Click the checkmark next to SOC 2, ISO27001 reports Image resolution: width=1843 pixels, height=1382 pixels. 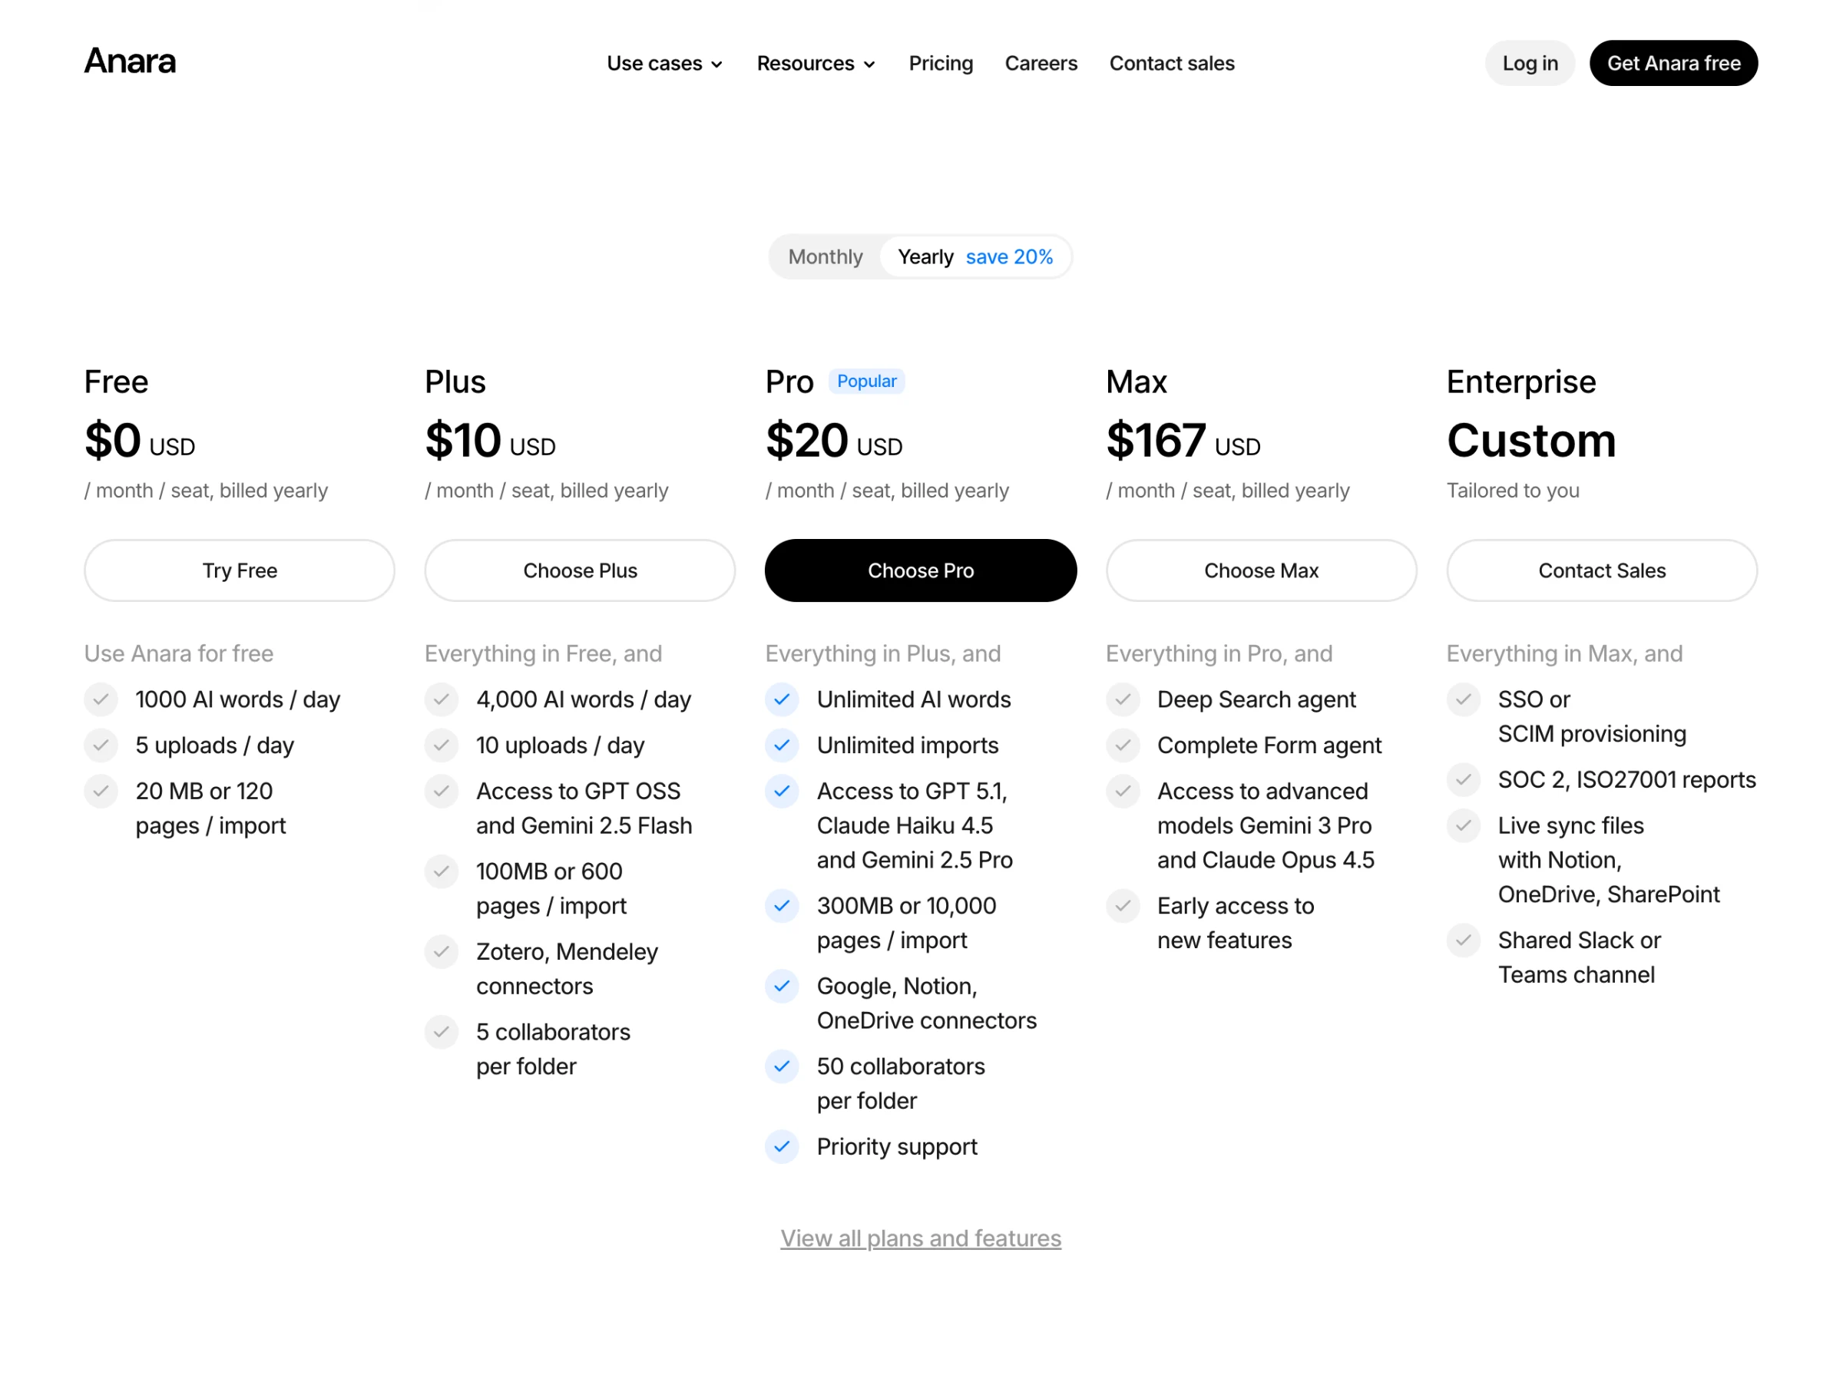pyautogui.click(x=1464, y=780)
